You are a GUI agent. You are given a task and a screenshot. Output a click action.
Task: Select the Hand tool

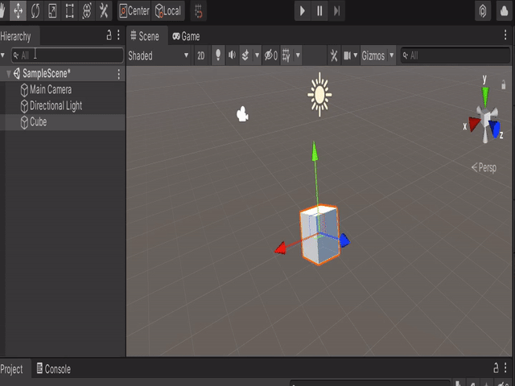(x=3, y=10)
